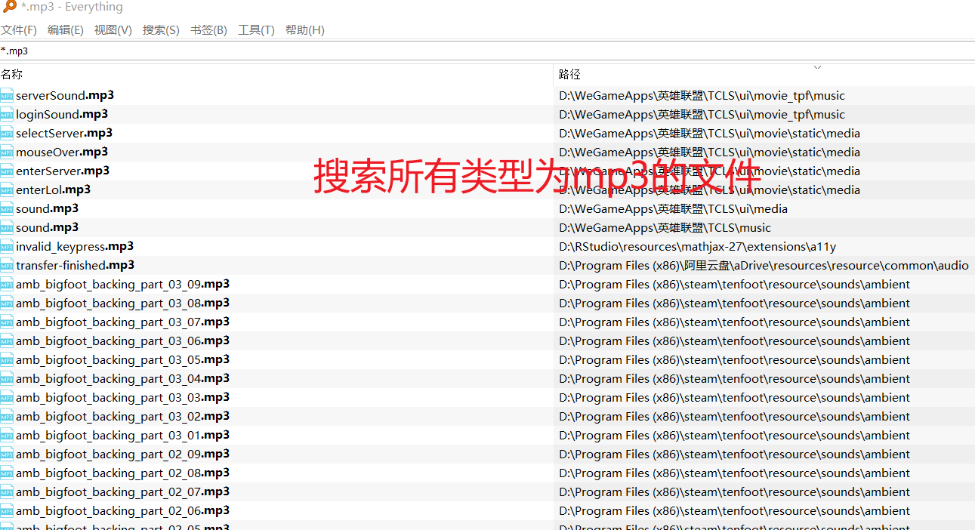Click the MP3 icon of amb_bigfoot_backing_part_03_04.mp3

(x=7, y=378)
